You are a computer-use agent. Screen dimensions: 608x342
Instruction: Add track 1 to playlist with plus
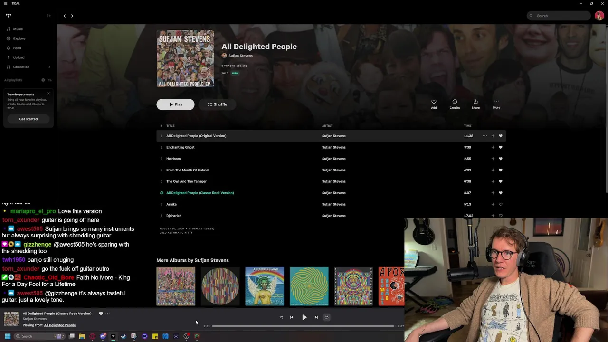click(493, 136)
